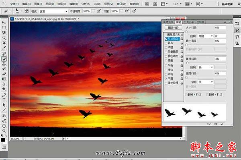Open 滤镜(T) menu
Viewport: 241px width, 160px height.
74,4
